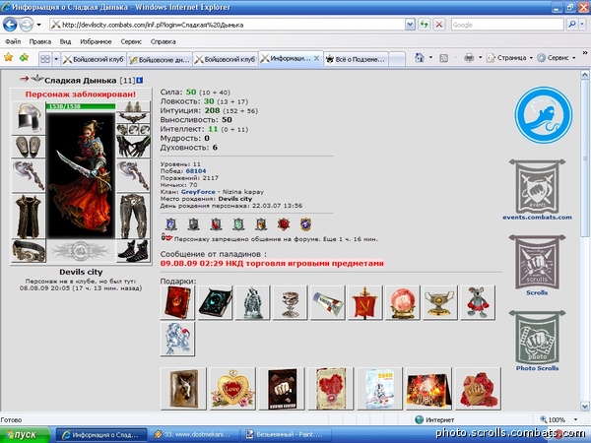Click the character portrait image

[81, 175]
